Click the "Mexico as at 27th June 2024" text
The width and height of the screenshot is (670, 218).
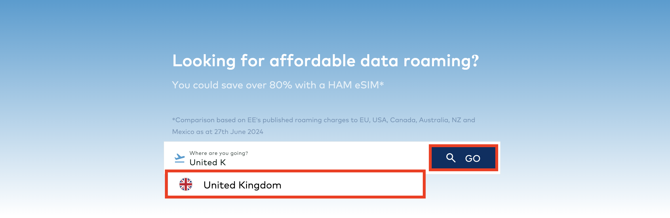[218, 132]
